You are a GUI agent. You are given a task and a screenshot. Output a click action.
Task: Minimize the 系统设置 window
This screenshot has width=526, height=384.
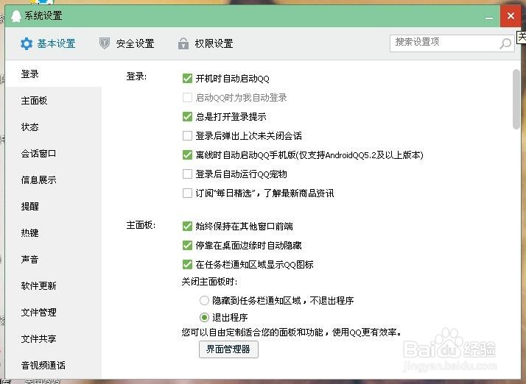pyautogui.click(x=489, y=18)
